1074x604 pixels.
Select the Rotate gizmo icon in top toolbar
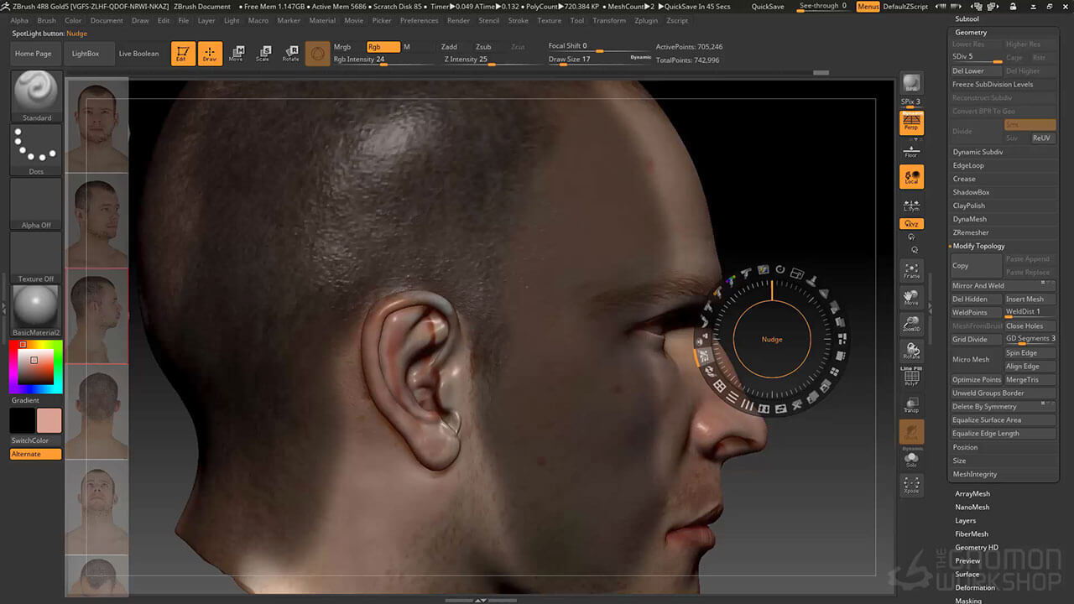click(x=290, y=54)
